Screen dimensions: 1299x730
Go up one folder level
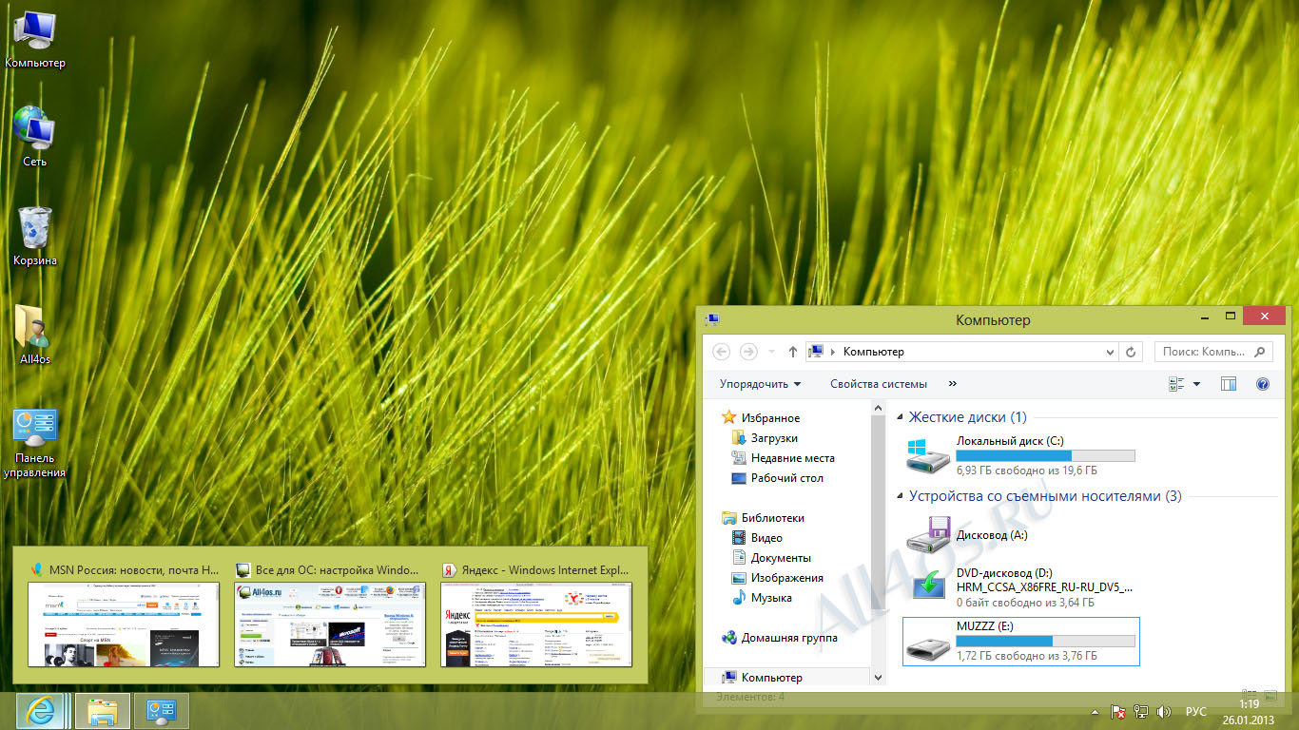click(793, 352)
